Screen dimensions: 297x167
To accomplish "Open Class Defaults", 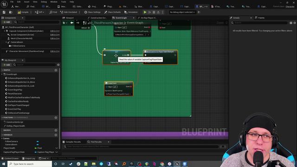I will point(112,12).
